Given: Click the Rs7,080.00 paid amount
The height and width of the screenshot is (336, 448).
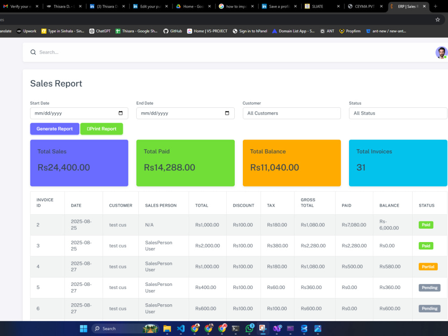Looking at the screenshot, I should [354, 225].
